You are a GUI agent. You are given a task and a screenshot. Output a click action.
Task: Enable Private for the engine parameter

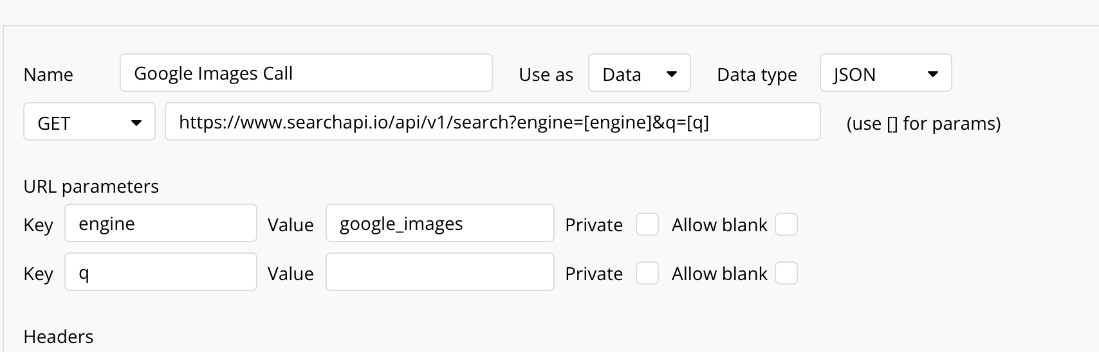647,225
